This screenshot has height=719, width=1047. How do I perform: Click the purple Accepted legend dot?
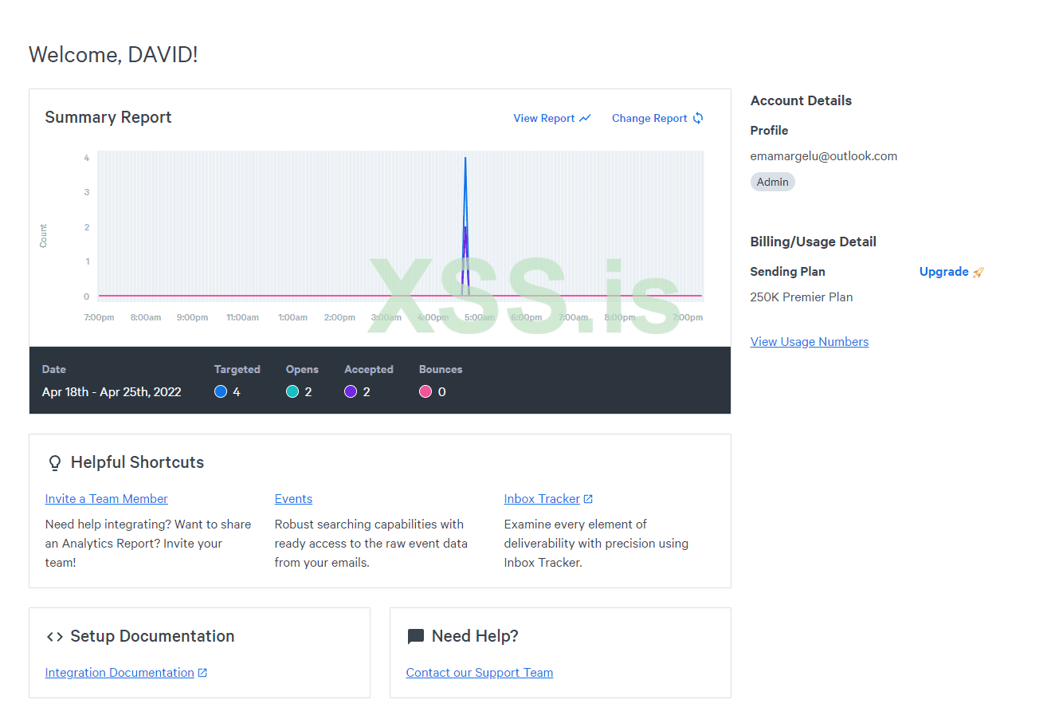(351, 391)
